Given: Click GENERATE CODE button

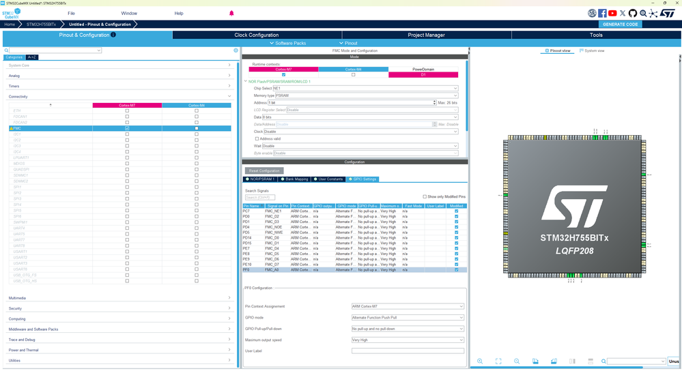Looking at the screenshot, I should click(621, 25).
